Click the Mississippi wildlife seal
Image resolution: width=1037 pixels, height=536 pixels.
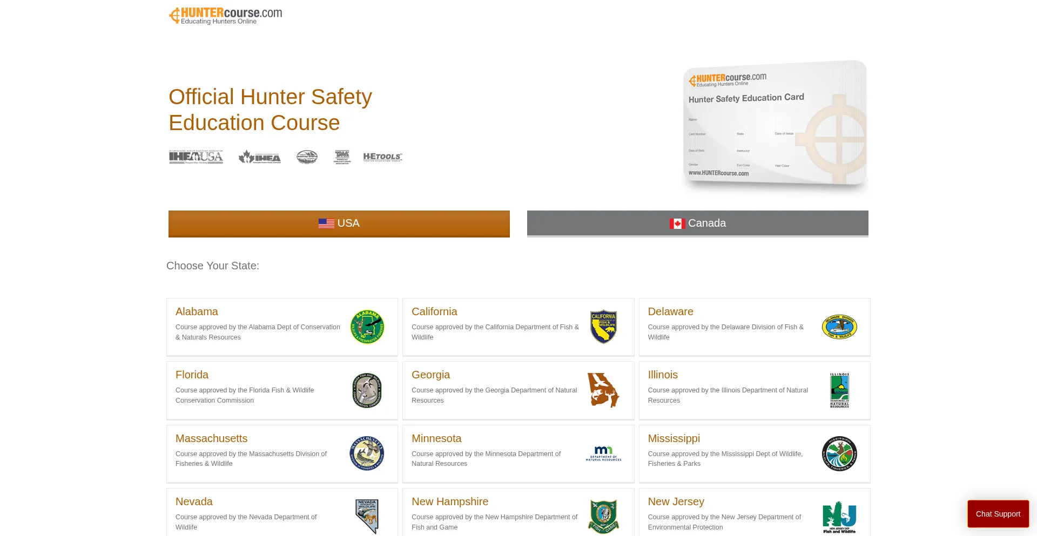[x=839, y=453]
